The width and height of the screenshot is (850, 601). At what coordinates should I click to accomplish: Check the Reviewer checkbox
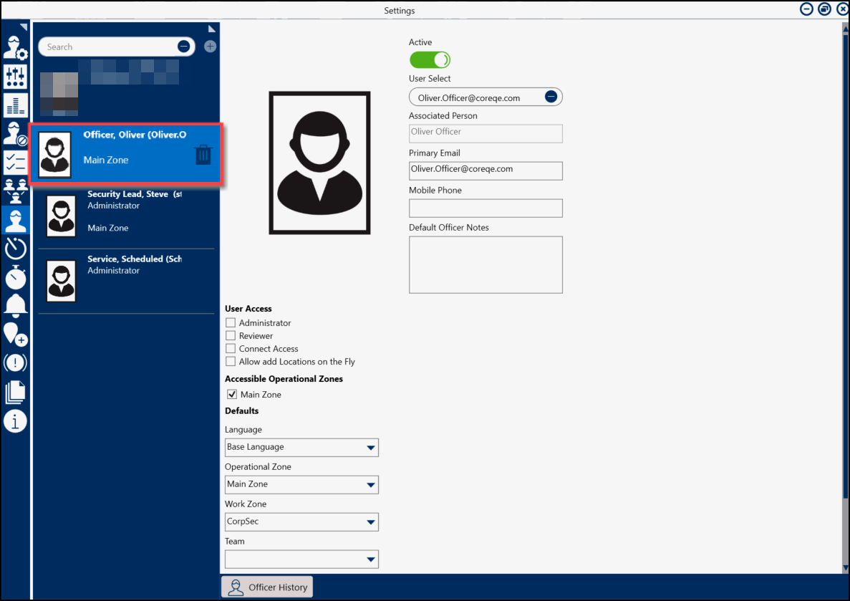coord(231,336)
